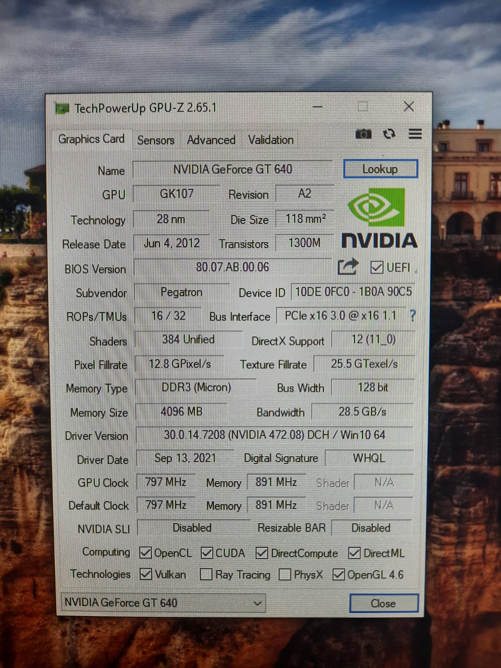Click the Bus Width field 128 bit

[373, 387]
